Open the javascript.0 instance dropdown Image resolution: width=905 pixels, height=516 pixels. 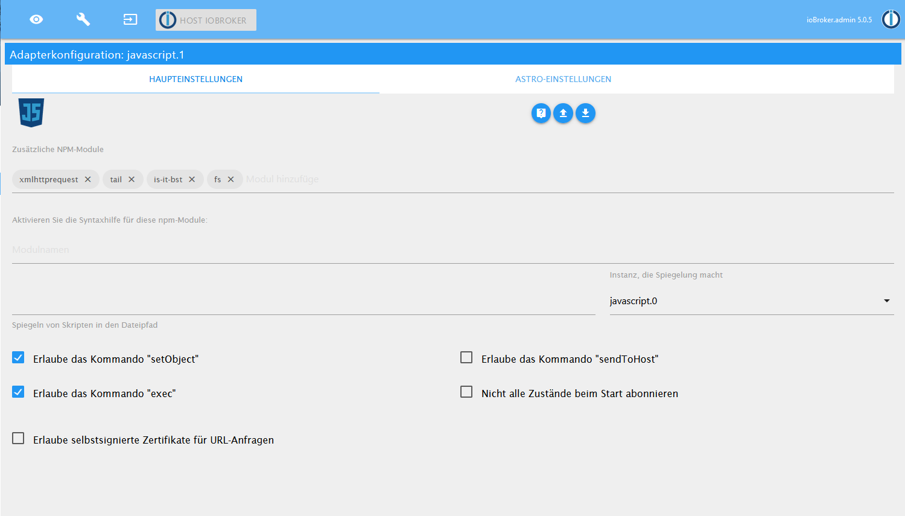tap(752, 301)
